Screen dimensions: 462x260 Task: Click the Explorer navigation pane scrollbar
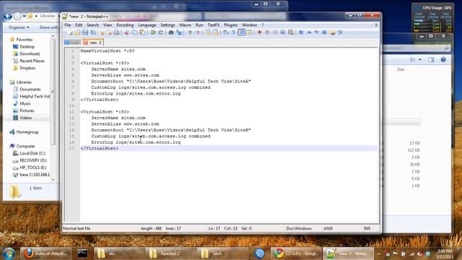53,92
